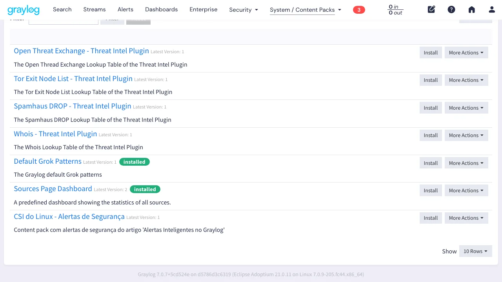Click 'The Open Thread Exchange Lookup Table' description
The image size is (502, 282).
tap(100, 65)
